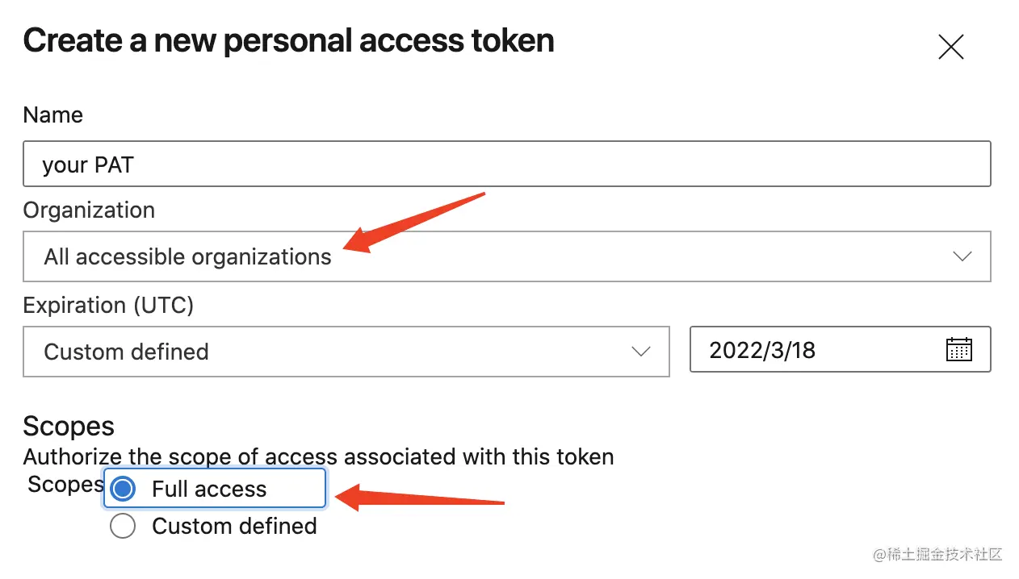Select the Custom defined scope radio button
This screenshot has width=1019, height=579.
point(123,527)
